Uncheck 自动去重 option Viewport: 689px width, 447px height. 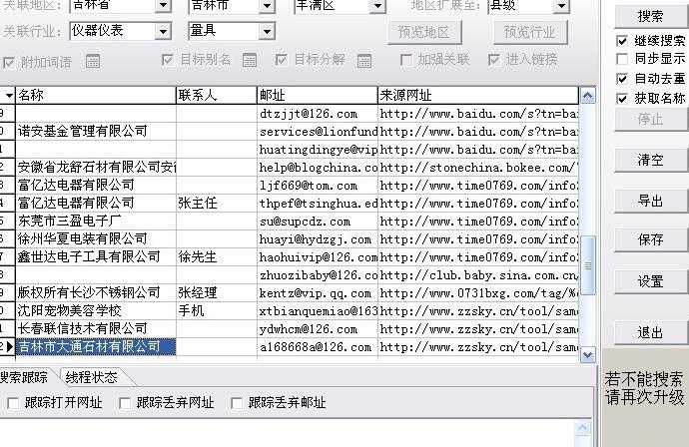(622, 79)
